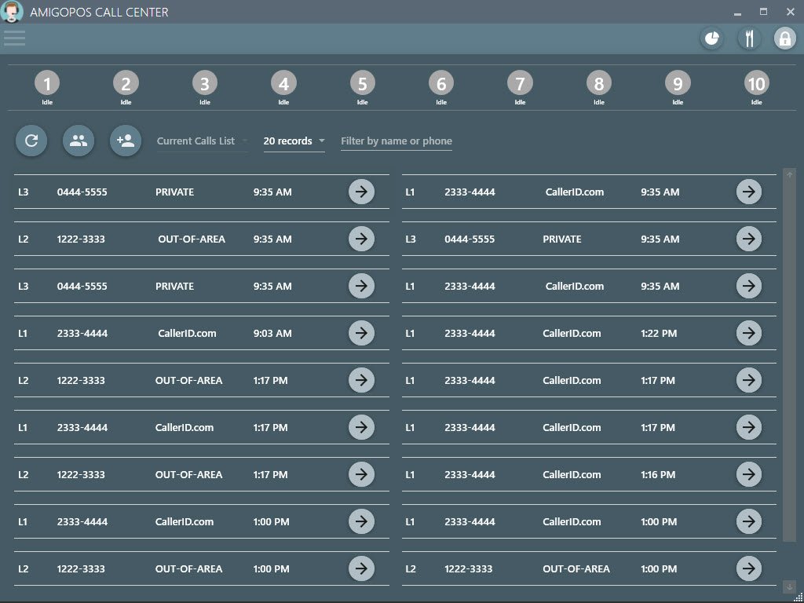Open the pie chart reports icon

click(711, 38)
